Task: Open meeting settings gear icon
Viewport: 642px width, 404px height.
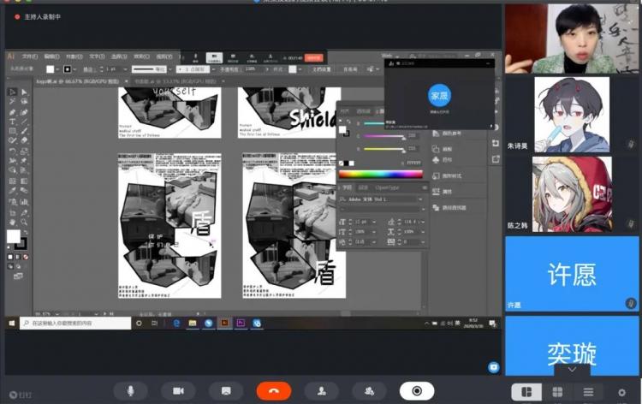Action: click(621, 393)
